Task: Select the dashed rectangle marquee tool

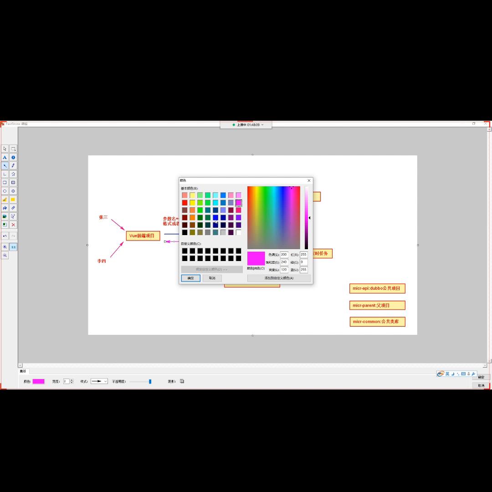Action: click(13, 149)
